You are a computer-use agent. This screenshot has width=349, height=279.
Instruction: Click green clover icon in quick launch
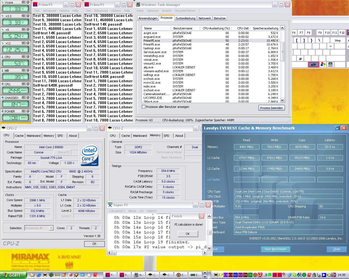[51, 275]
